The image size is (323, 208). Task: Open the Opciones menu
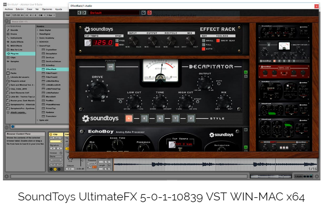click(x=47, y=9)
